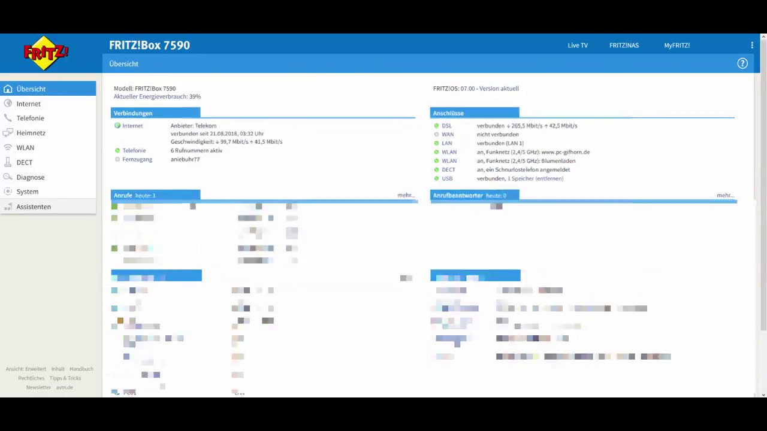This screenshot has height=431, width=767.
Task: Switch view via Ansicht: Erweitert footer link
Action: coord(26,369)
